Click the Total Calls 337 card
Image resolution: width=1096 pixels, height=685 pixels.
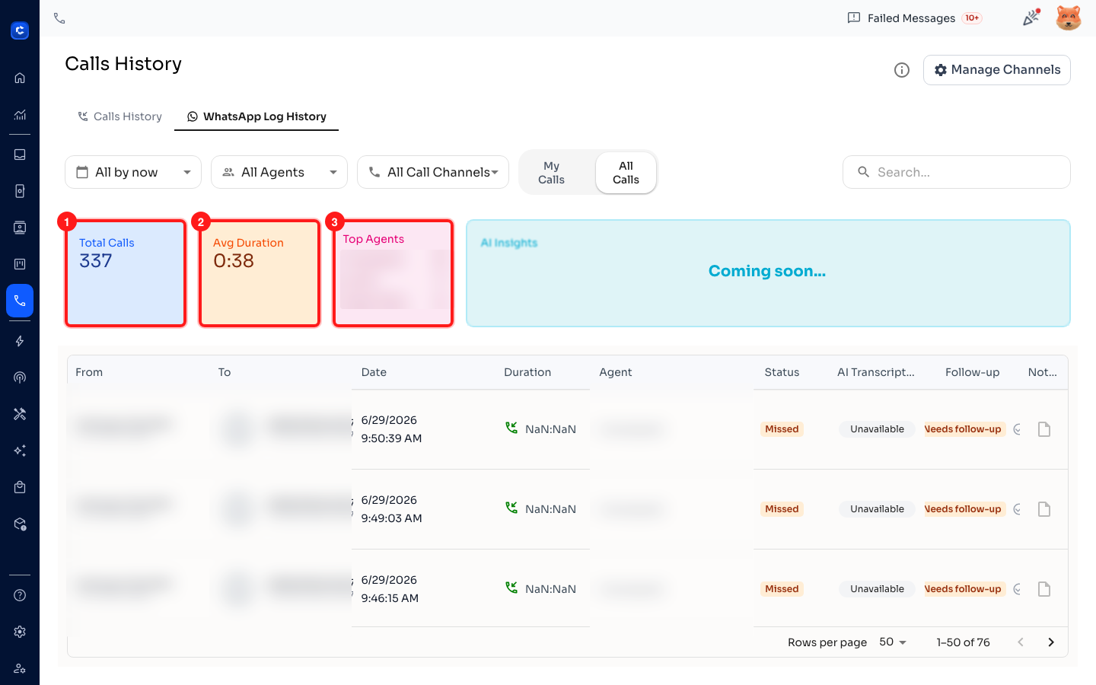(x=126, y=273)
